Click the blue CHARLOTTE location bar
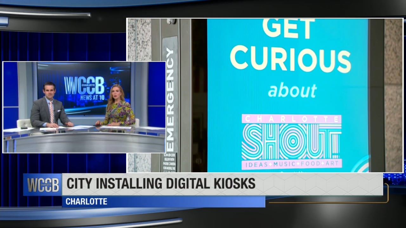 [163, 201]
